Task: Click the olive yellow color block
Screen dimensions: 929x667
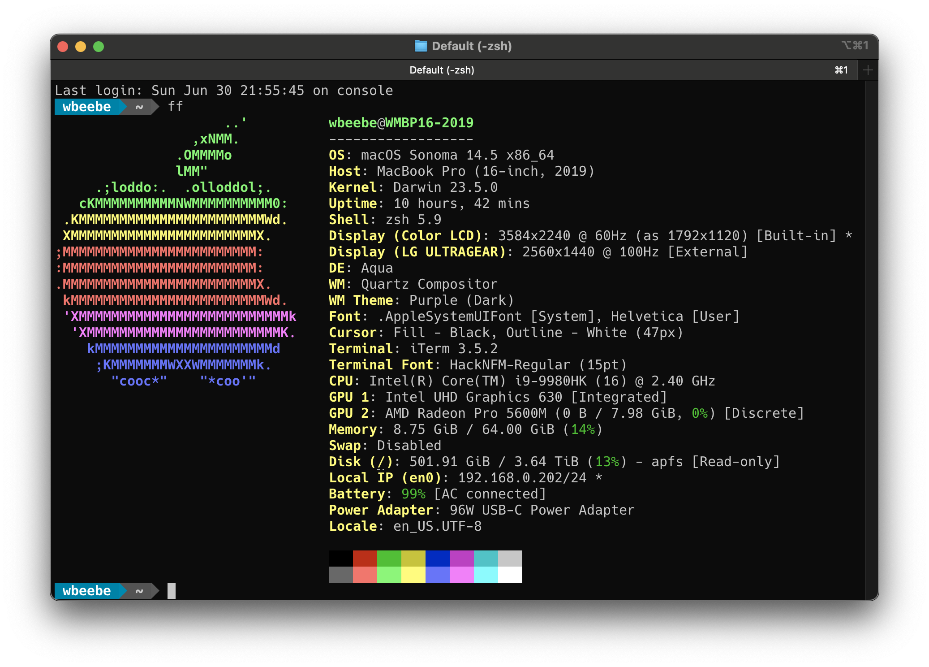Action: tap(413, 559)
